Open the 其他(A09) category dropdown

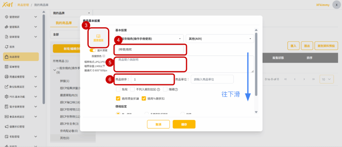coord(219,39)
